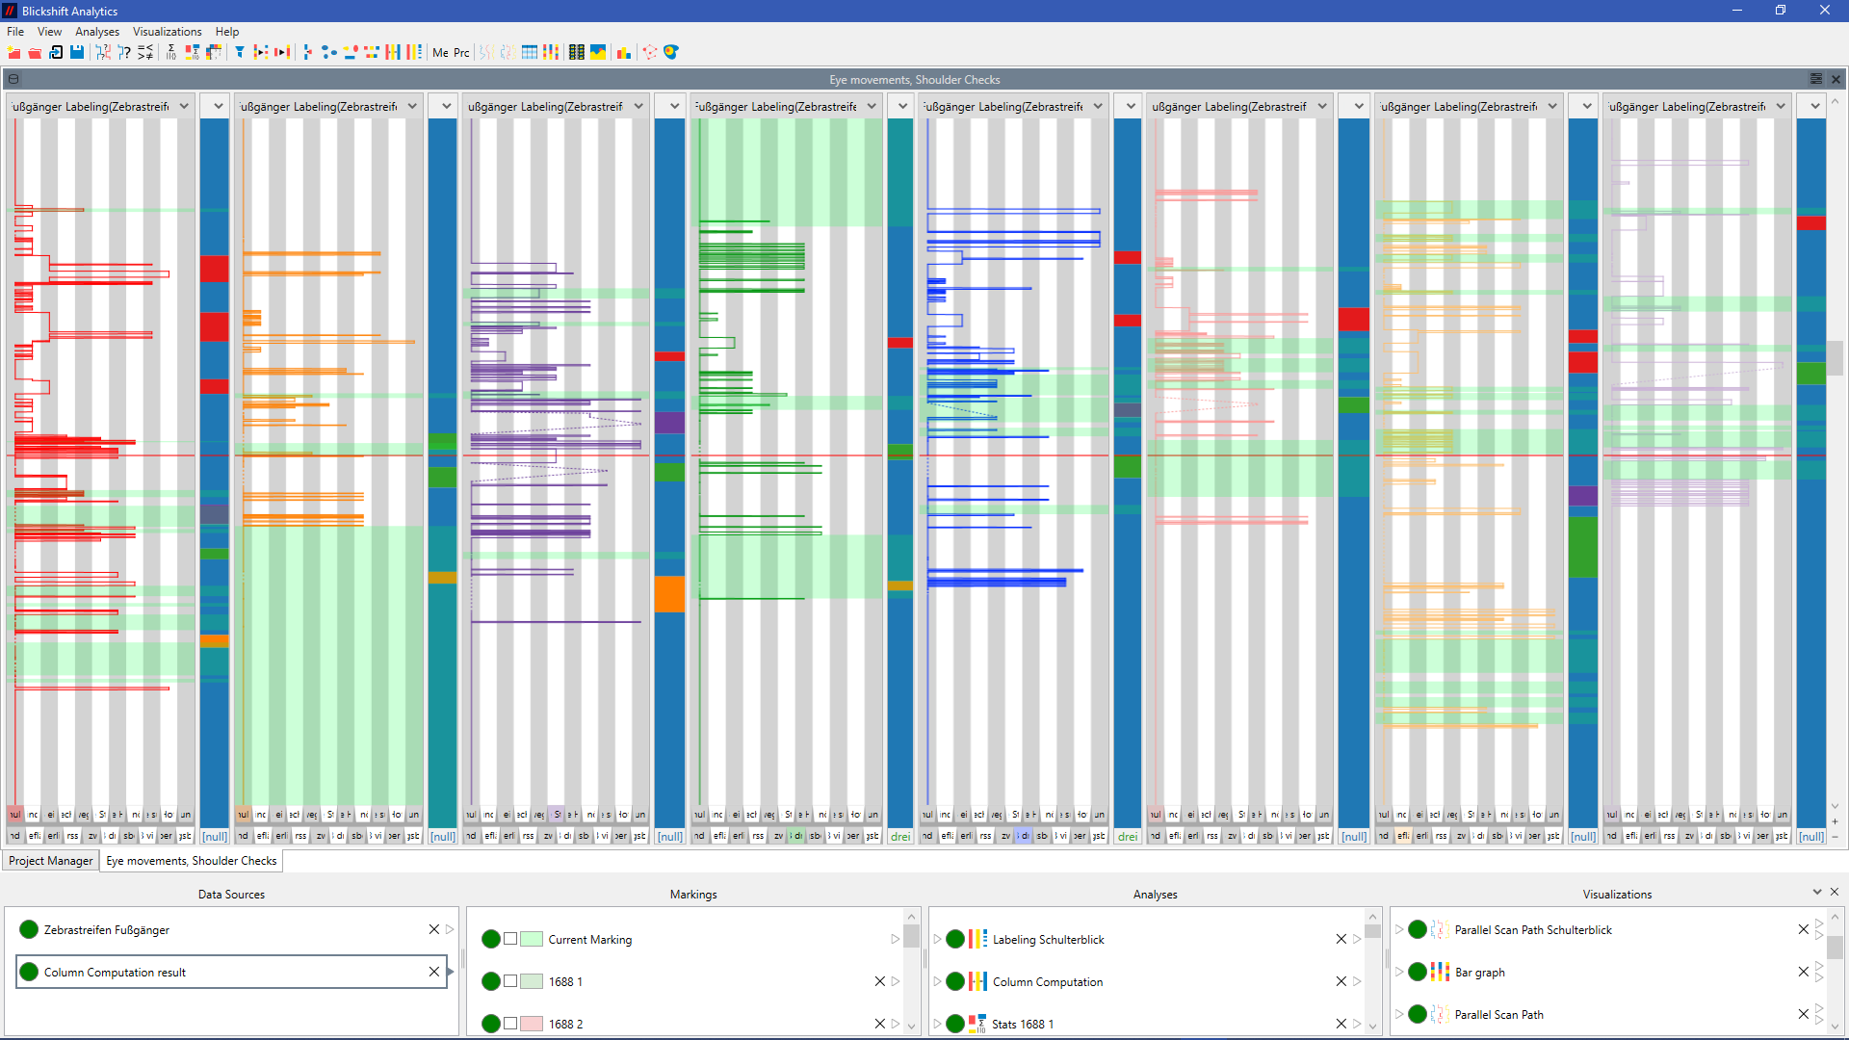
Task: Remove the Zebrastreifen Fußgänger data source
Action: click(x=433, y=929)
